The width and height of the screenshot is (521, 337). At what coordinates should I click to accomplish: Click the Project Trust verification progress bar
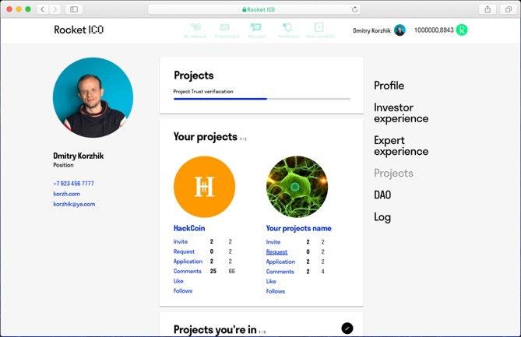tap(262, 99)
